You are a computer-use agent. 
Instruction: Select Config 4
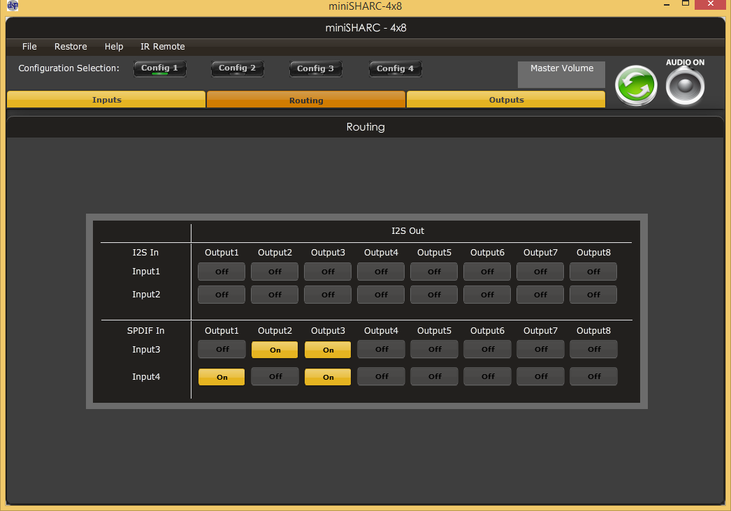pos(396,69)
